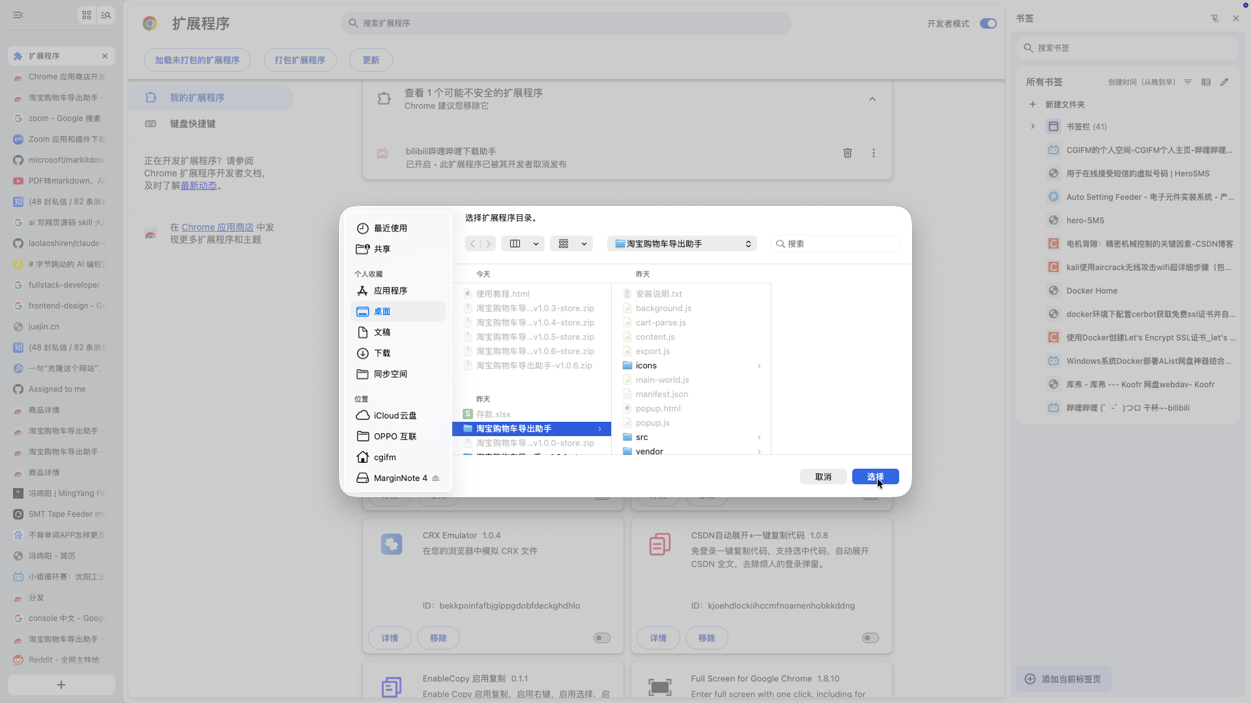The image size is (1251, 703).
Task: Click 加载未打包的扩展程序 button
Action: click(x=197, y=60)
